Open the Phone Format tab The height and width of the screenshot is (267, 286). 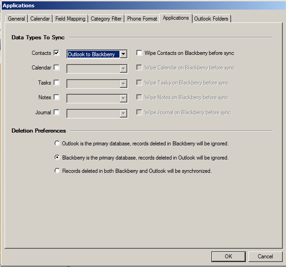point(142,19)
